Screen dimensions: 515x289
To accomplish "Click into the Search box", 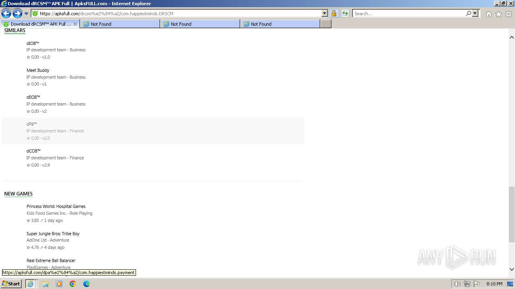I will [409, 14].
